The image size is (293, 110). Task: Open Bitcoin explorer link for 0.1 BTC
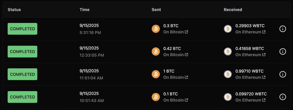[x=176, y=100]
